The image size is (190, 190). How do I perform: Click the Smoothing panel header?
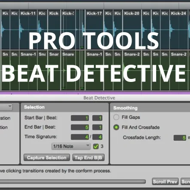pyautogui.click(x=150, y=108)
